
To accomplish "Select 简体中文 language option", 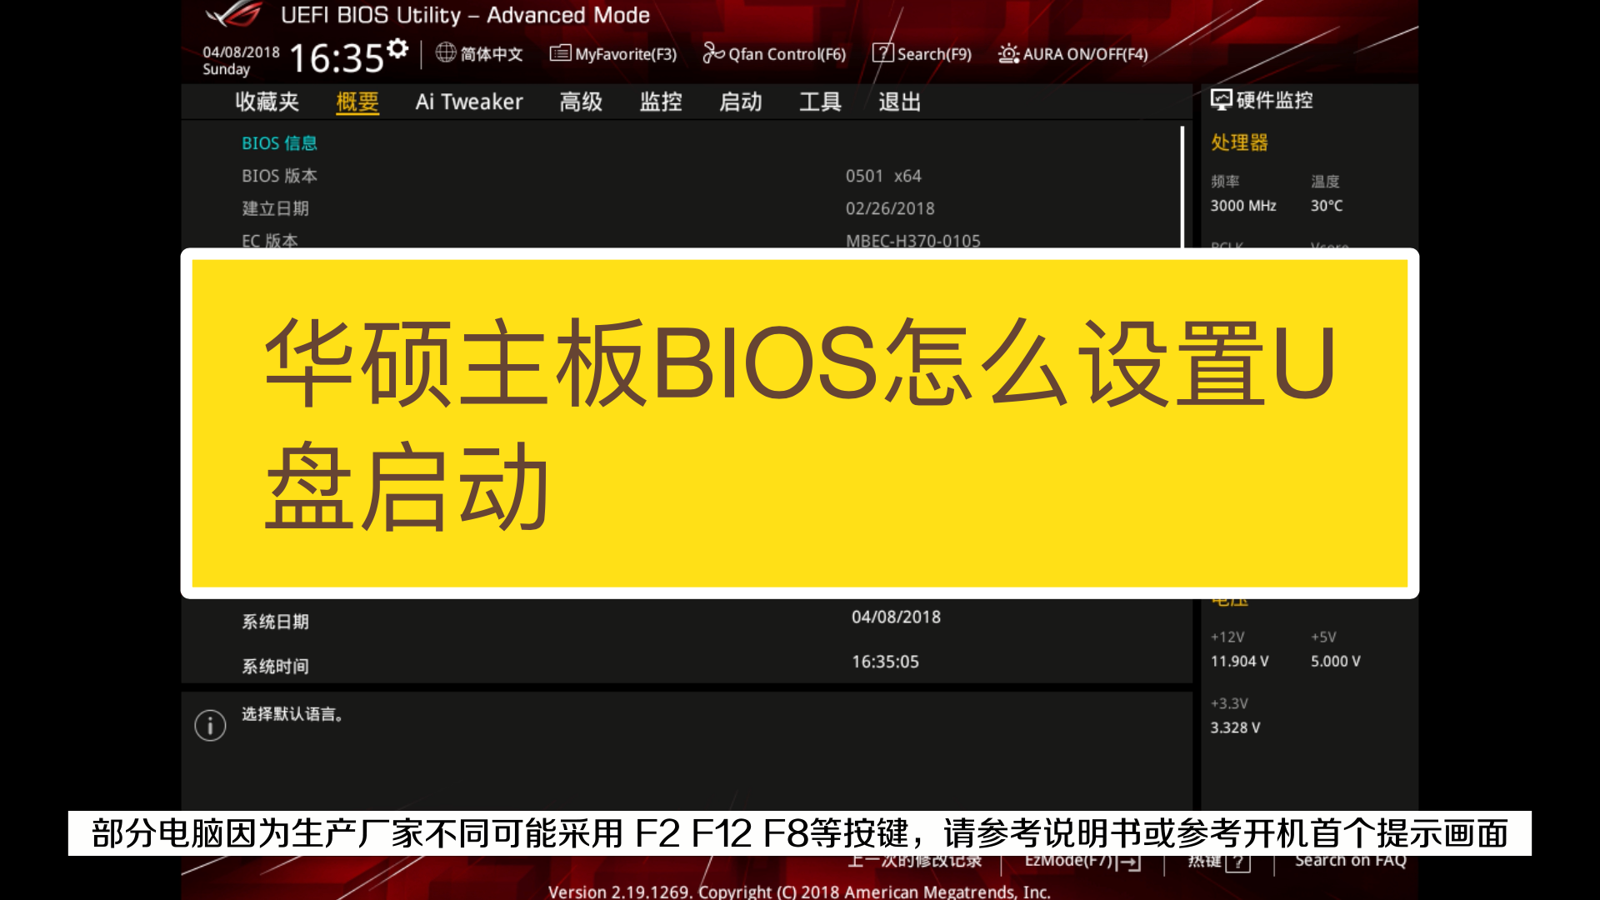I will [492, 54].
